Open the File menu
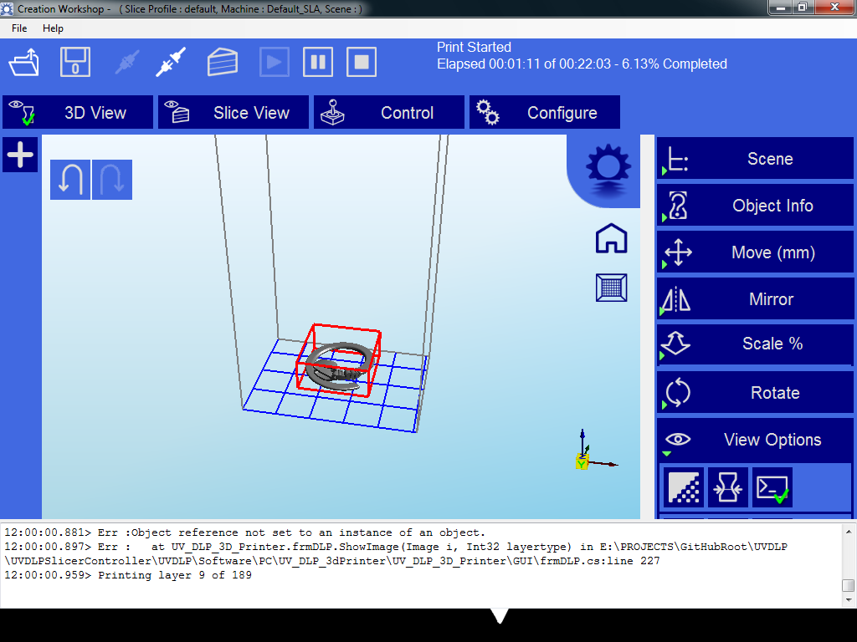 (x=19, y=28)
